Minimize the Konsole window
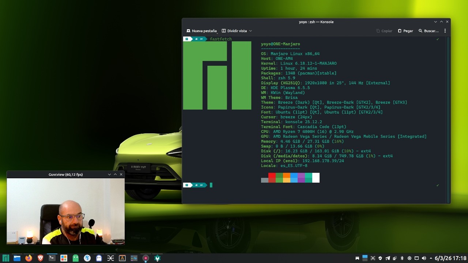 pyautogui.click(x=435, y=22)
